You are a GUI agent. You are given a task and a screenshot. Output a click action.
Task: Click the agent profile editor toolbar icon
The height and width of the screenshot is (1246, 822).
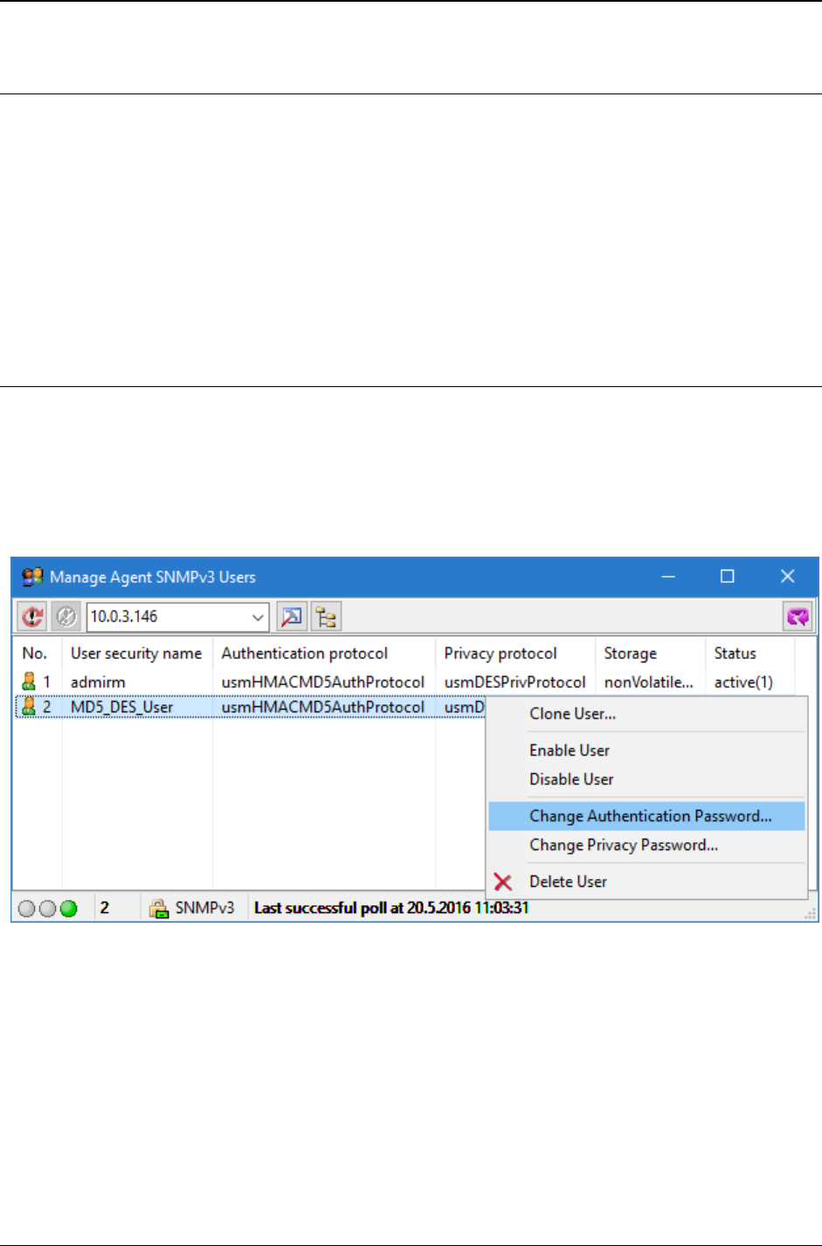pos(292,617)
